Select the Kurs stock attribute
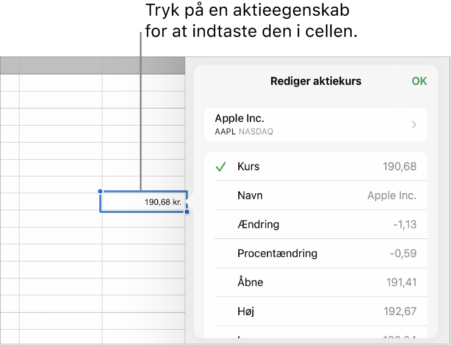451x345 pixels. tap(316, 166)
